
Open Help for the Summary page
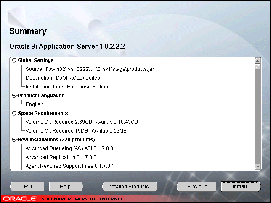click(66, 187)
